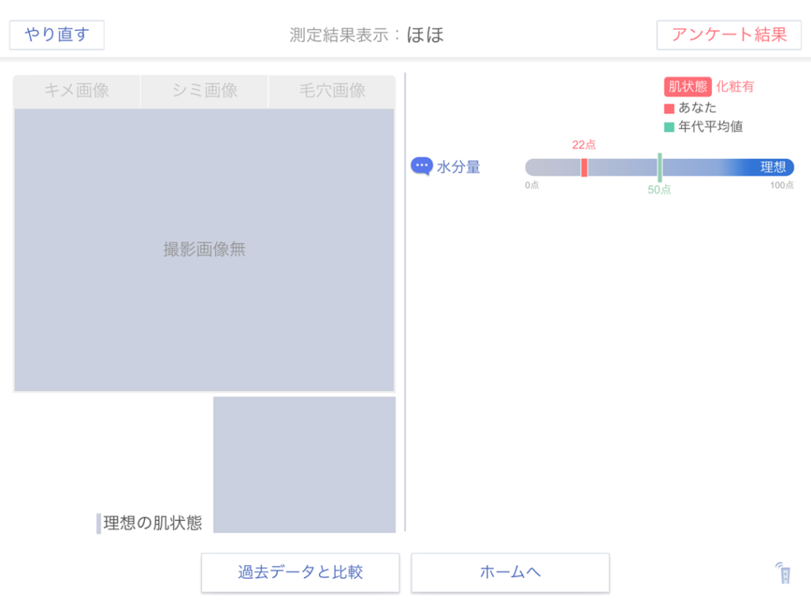Open アンケート結果

pyautogui.click(x=729, y=35)
